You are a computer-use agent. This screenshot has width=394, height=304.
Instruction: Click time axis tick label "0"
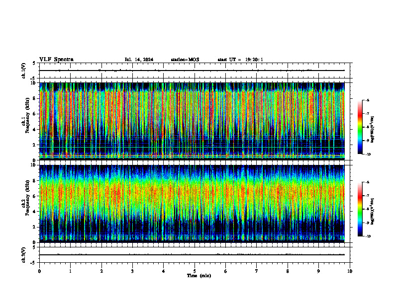tap(39, 271)
